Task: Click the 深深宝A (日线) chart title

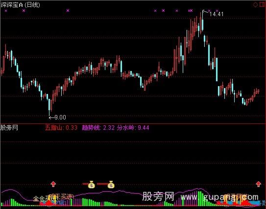Action: click(x=21, y=5)
